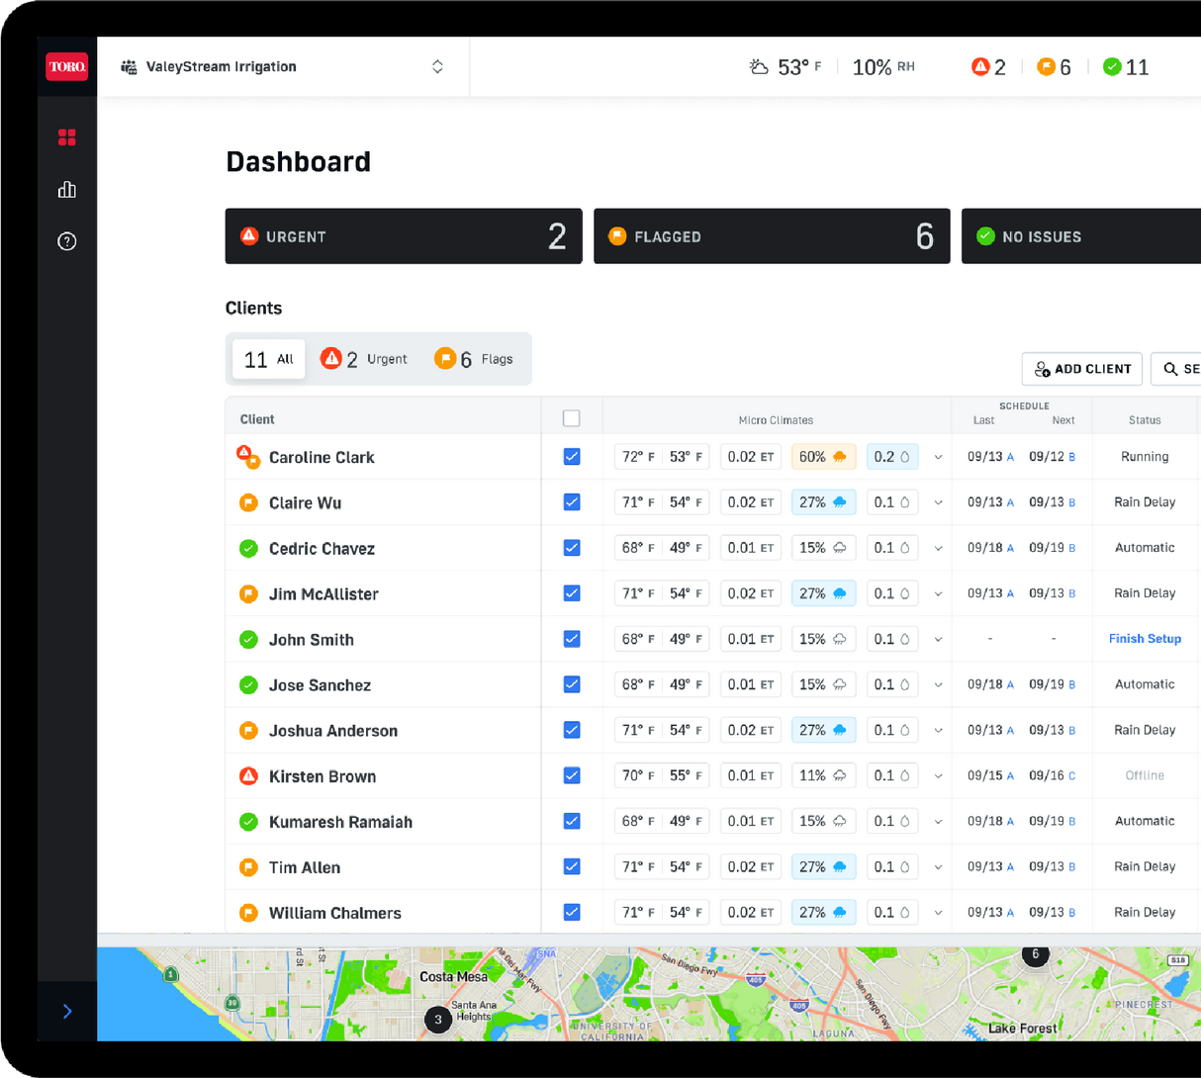Uncheck Caroline Clark's checkbox
1201x1078 pixels.
coord(572,457)
